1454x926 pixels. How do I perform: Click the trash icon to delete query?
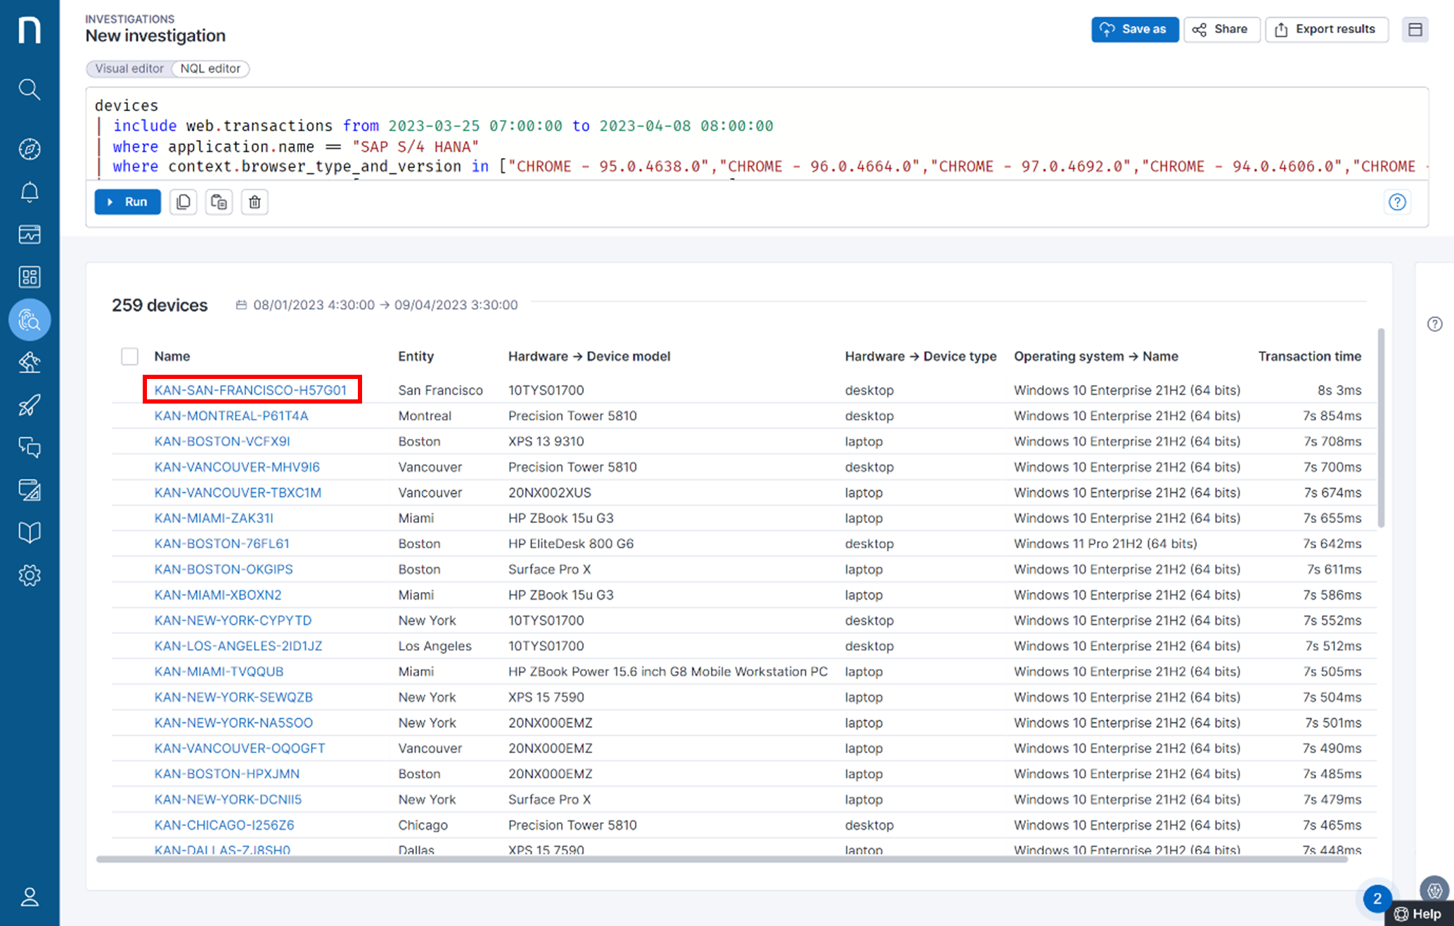[x=255, y=202]
